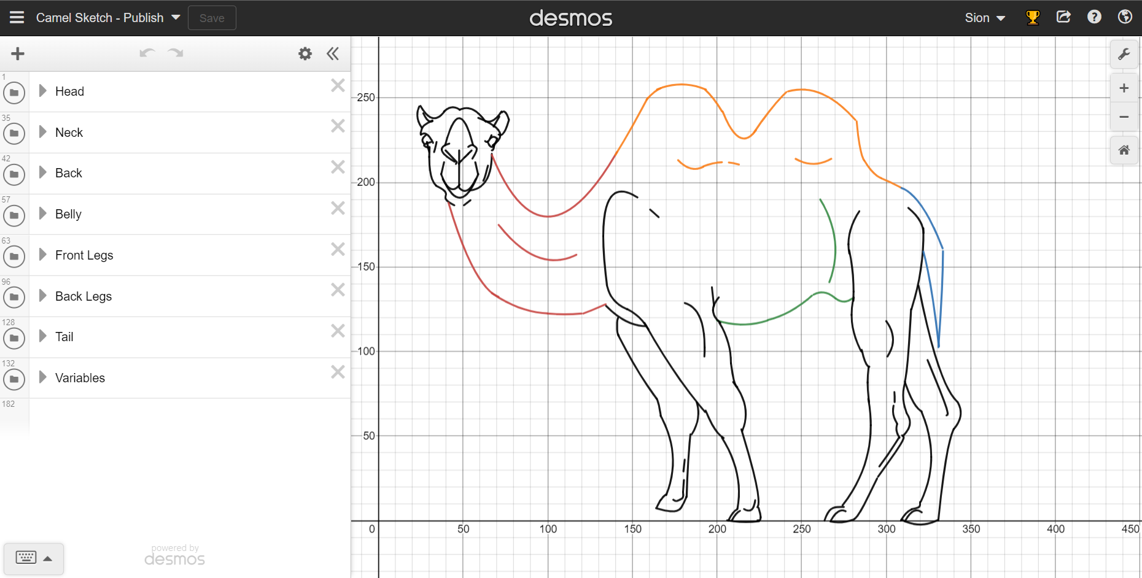Open the hamburger main menu

[17, 18]
